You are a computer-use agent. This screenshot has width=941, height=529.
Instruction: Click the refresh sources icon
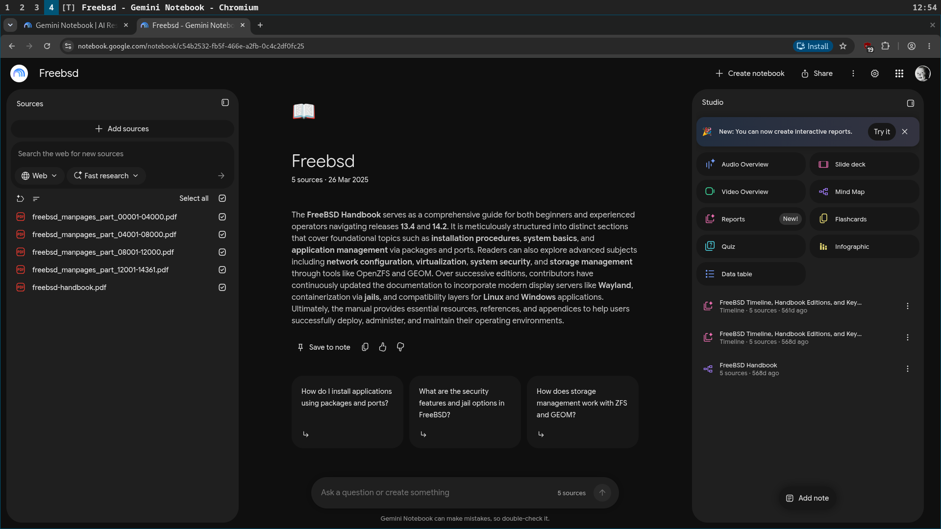[x=20, y=198]
